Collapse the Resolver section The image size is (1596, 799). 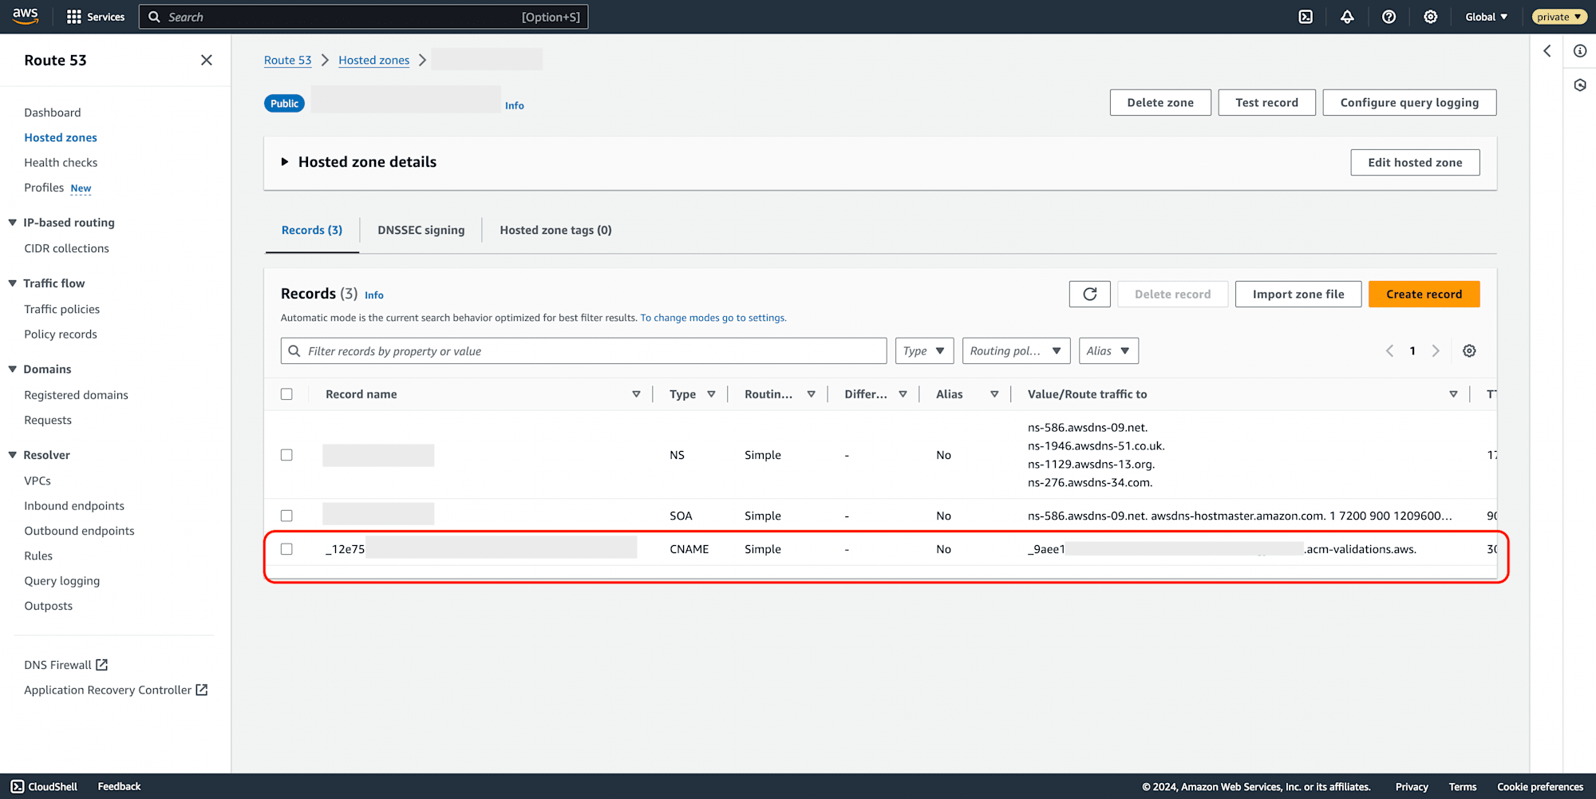12,455
